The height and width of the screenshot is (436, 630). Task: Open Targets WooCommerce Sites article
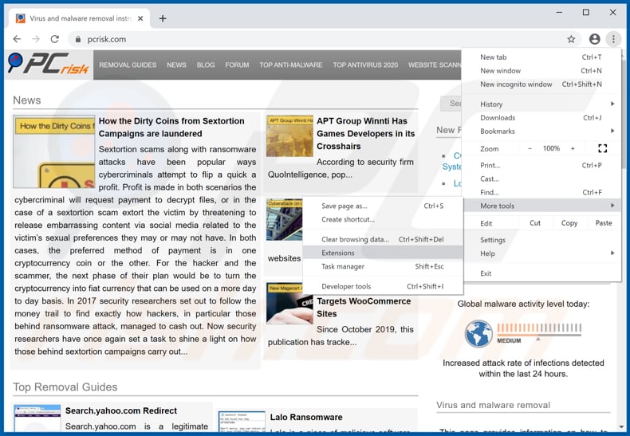364,308
